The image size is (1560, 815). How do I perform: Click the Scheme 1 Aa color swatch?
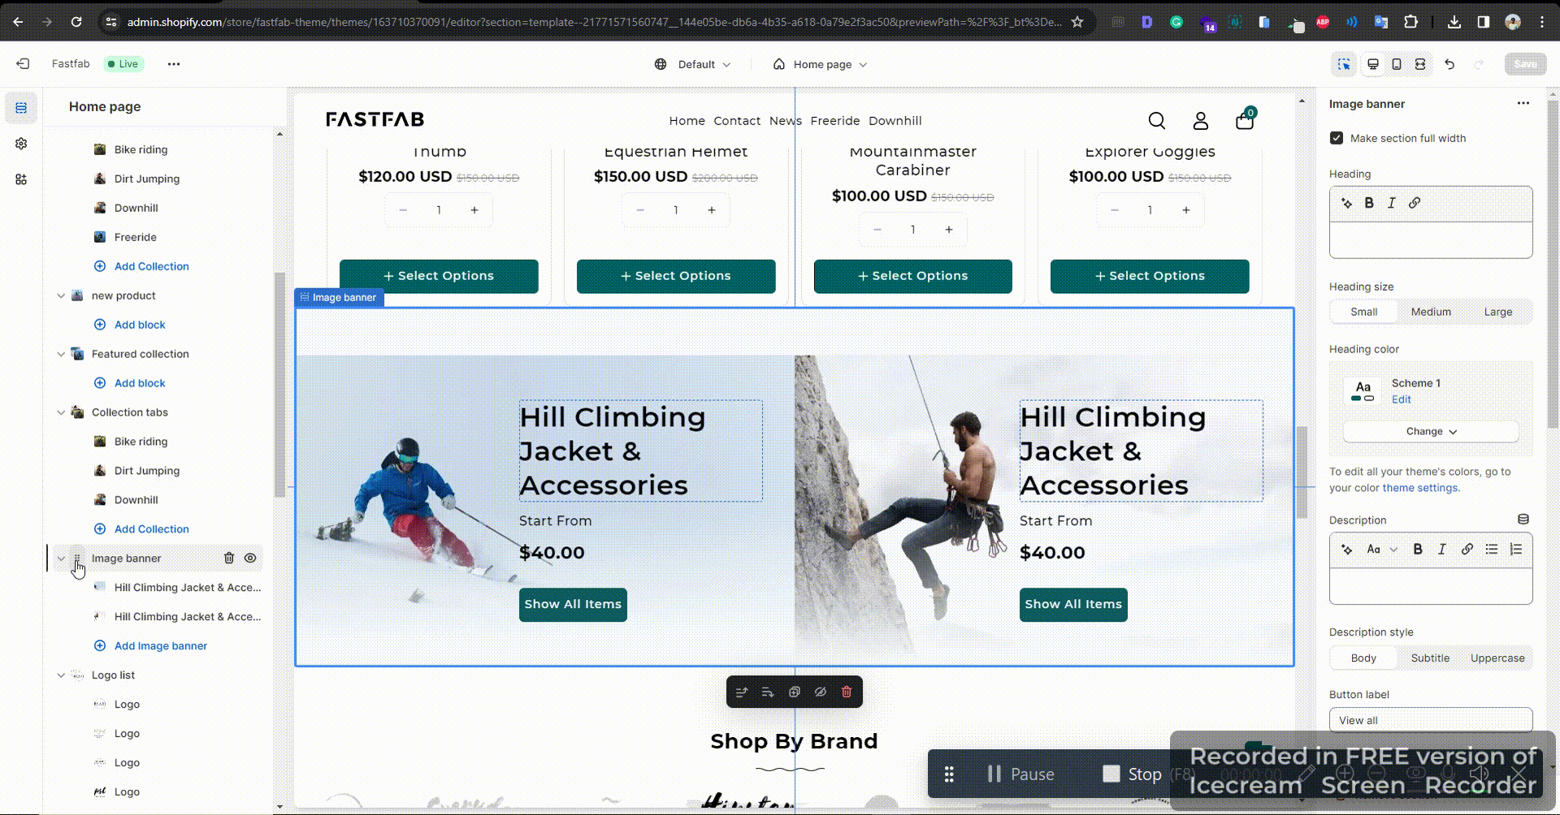pos(1363,390)
